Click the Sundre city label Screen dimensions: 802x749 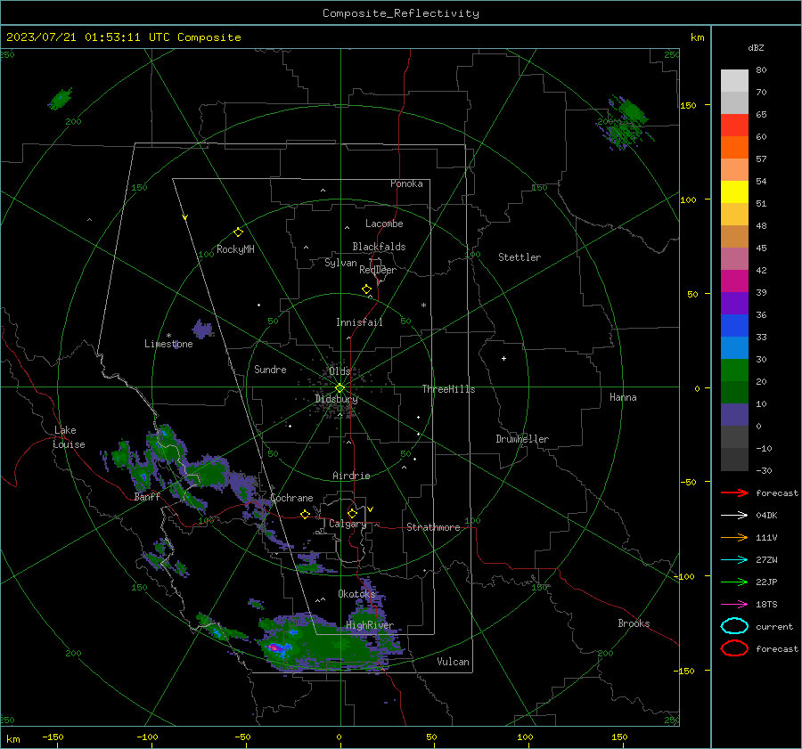click(x=270, y=369)
